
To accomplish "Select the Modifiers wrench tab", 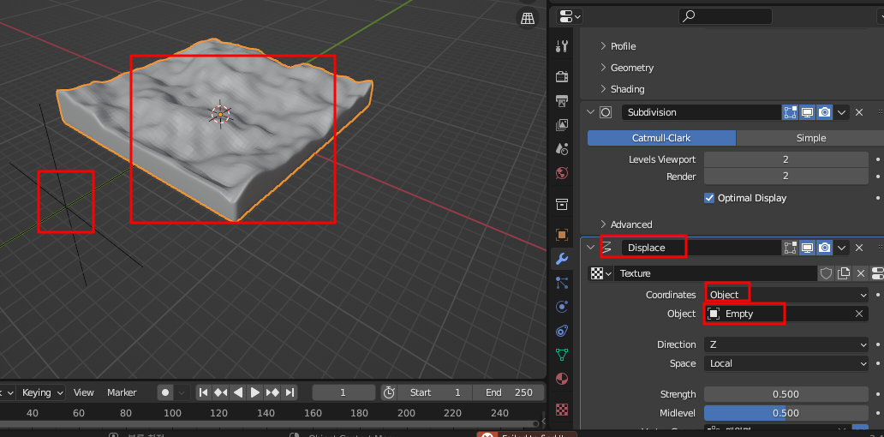I will 562,259.
